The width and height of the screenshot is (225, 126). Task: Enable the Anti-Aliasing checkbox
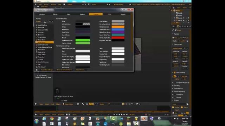coord(175,72)
